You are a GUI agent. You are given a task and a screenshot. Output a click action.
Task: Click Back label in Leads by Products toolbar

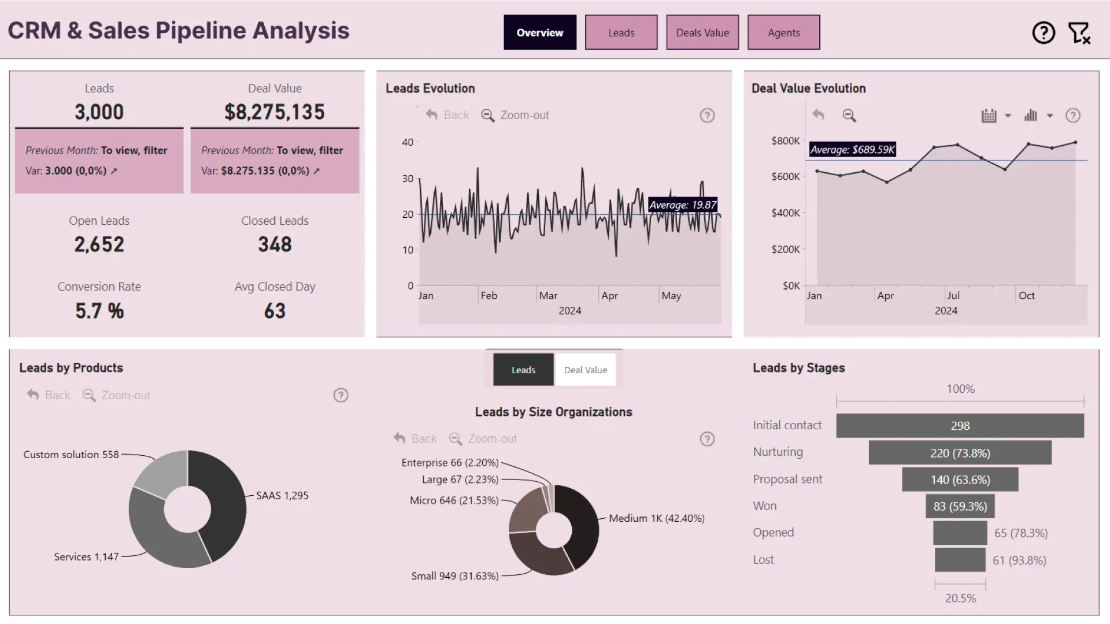tap(58, 395)
